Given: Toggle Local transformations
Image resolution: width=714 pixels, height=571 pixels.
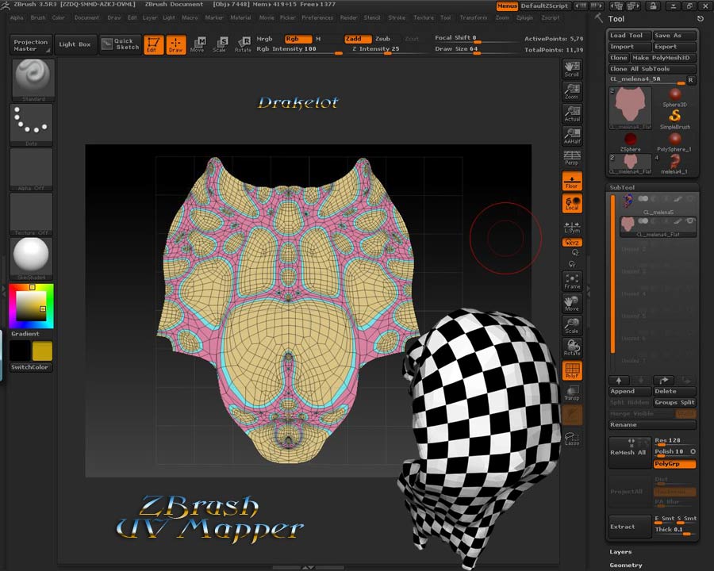Looking at the screenshot, I should (572, 203).
